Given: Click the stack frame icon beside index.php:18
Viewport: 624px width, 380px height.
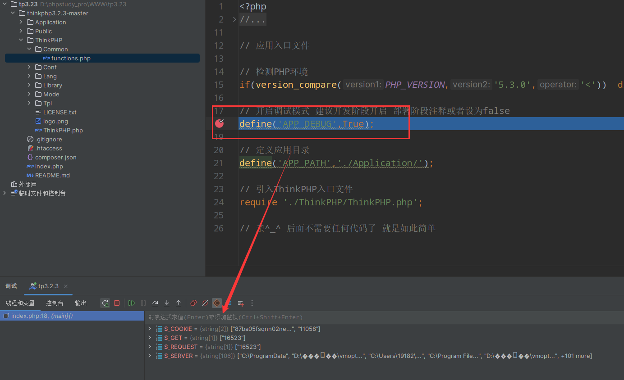Looking at the screenshot, I should click(x=6, y=316).
